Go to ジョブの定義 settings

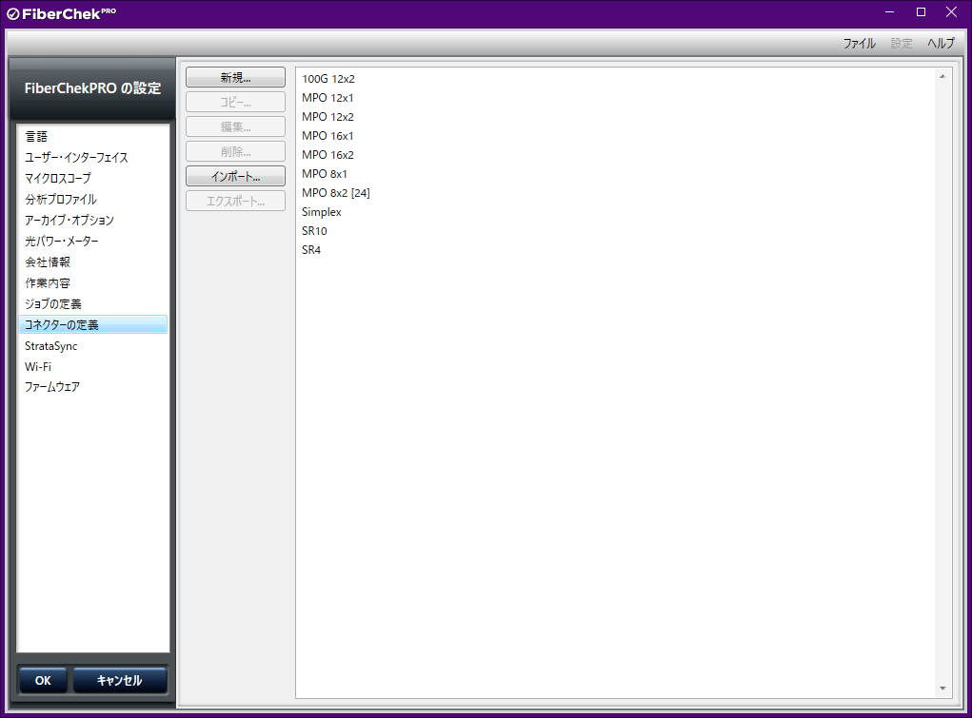93,304
